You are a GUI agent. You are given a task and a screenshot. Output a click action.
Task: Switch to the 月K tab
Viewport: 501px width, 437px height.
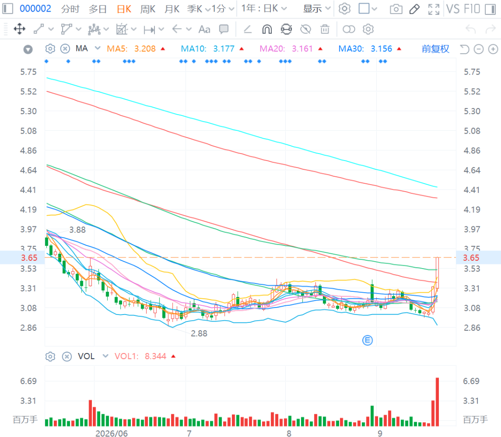click(172, 9)
